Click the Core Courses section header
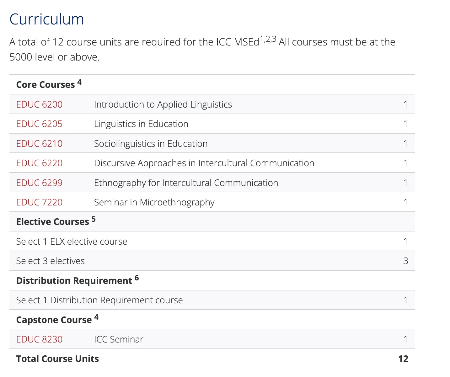Screen dimensions: 450x377 point(46,85)
